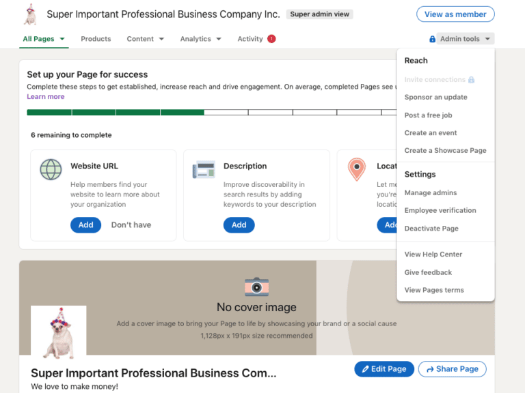Open the Analytics dropdown arrow
The width and height of the screenshot is (525, 393).
[219, 39]
